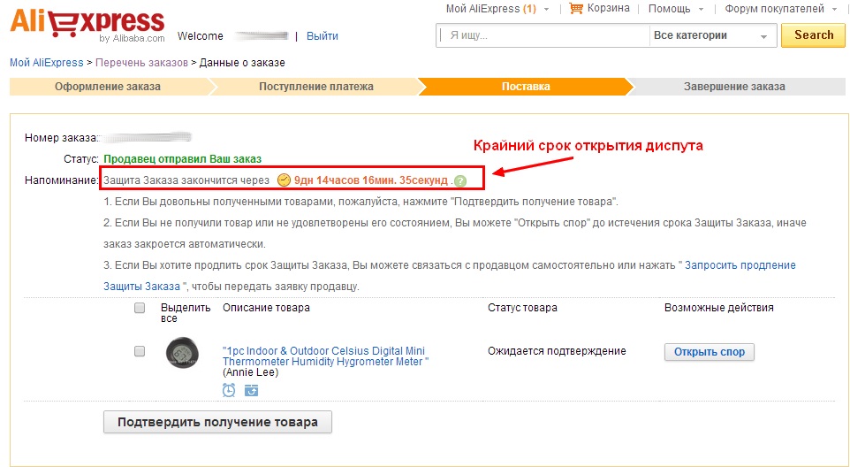Image resolution: width=850 pixels, height=467 pixels.
Task: Open 'Мой AliExpress' breadcrumb link
Action: [47, 63]
